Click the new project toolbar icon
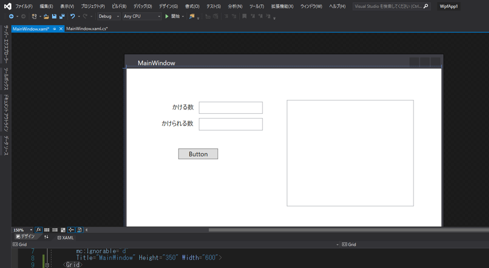Viewport: 489px width, 268px height. [35, 16]
